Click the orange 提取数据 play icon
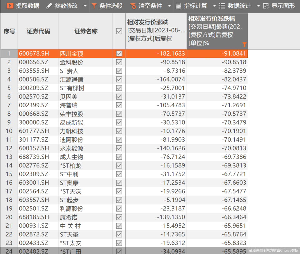 pos(10,6)
